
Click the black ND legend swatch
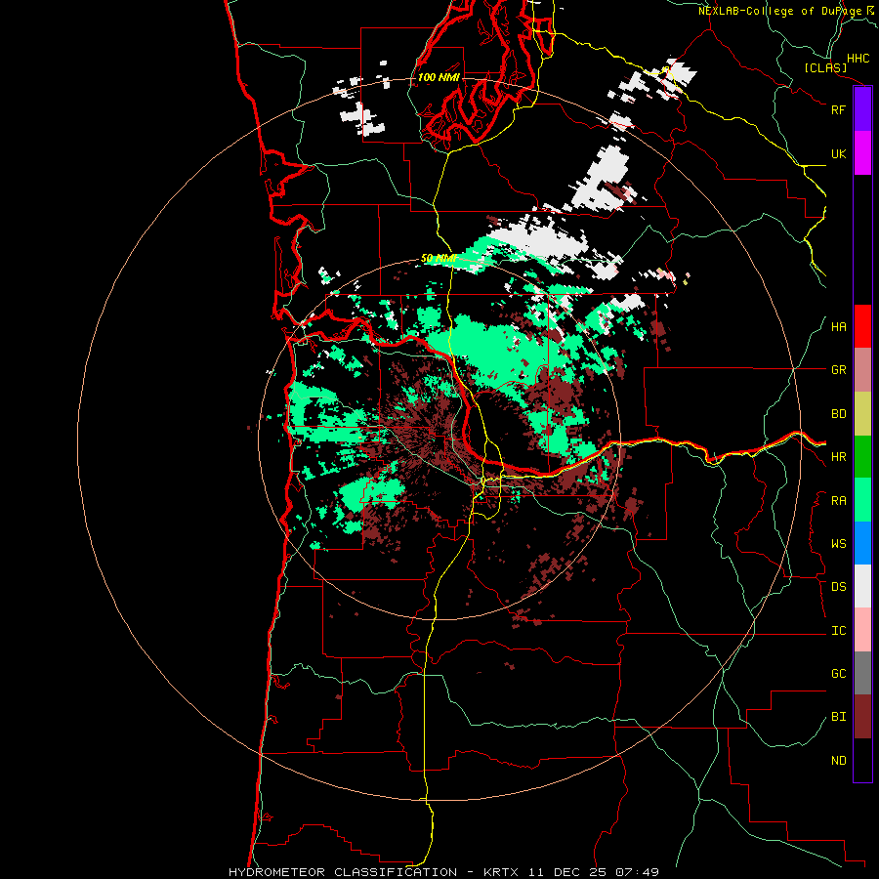(x=862, y=760)
